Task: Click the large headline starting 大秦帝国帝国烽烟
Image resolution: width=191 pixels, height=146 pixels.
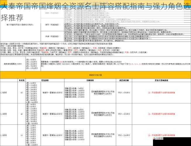Action: (x=95, y=12)
